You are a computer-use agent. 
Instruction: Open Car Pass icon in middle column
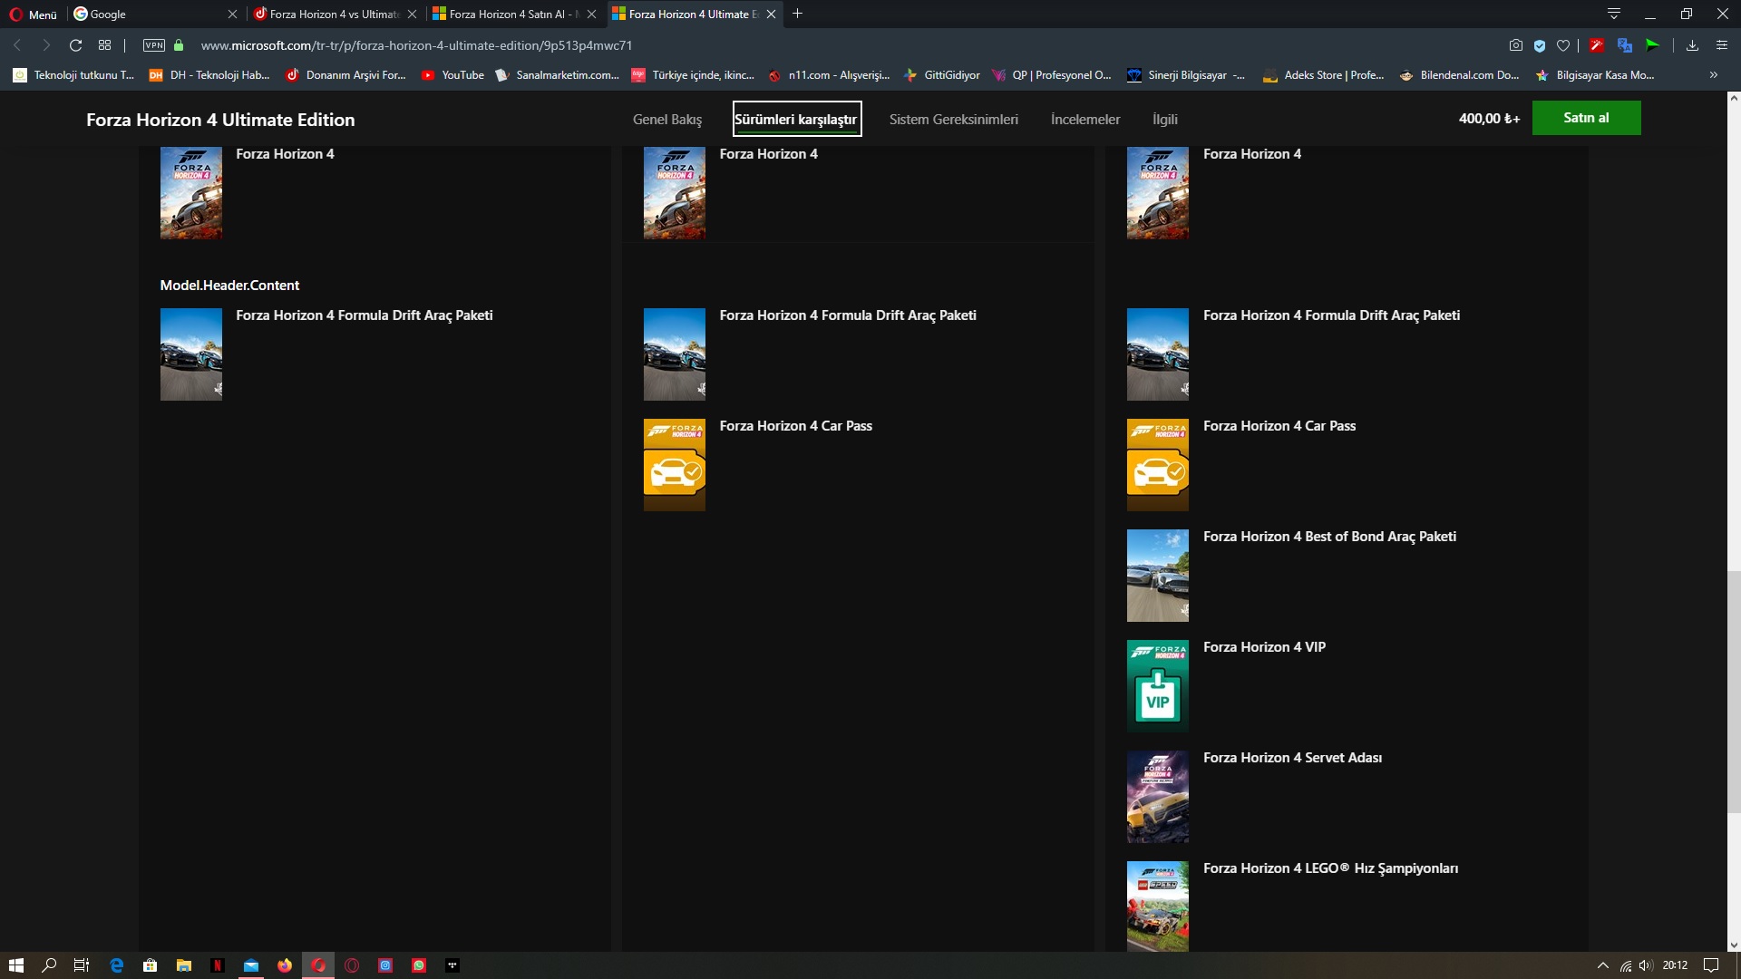pos(675,465)
